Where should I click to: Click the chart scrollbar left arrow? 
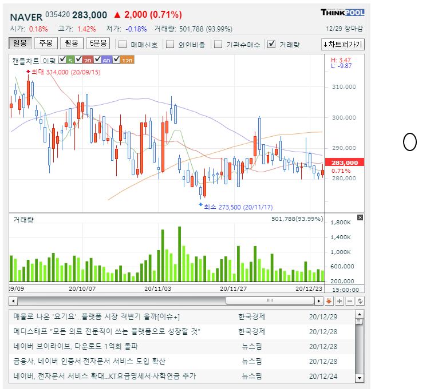[13, 301]
